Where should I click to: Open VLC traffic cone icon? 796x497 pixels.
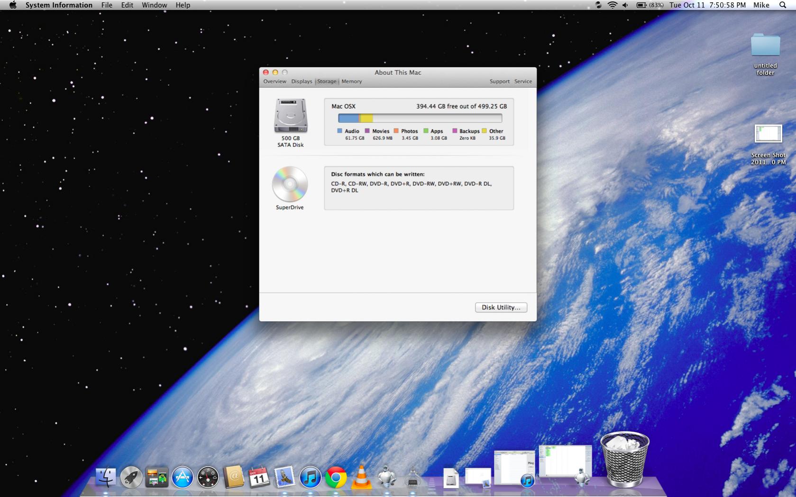click(x=361, y=477)
